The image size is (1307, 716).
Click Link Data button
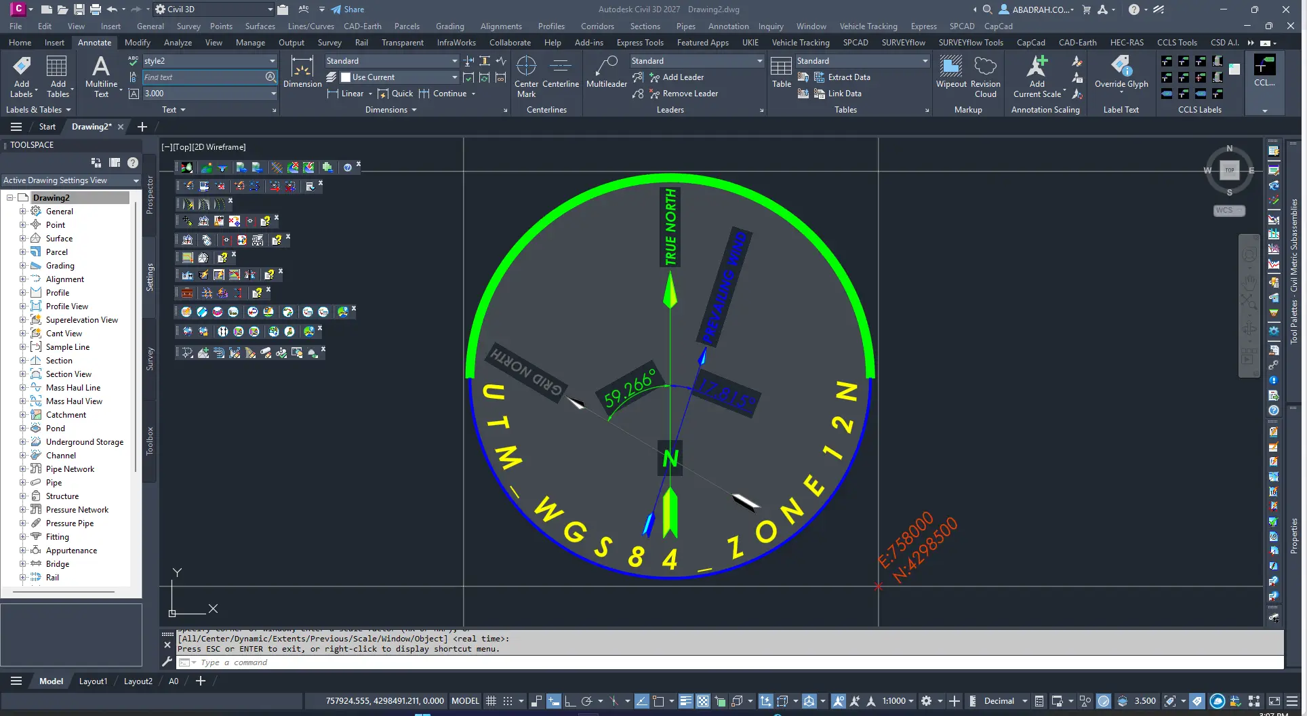pyautogui.click(x=837, y=94)
